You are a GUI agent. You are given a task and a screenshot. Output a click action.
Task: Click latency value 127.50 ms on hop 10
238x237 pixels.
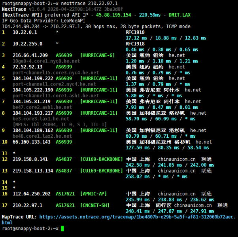point(138,148)
